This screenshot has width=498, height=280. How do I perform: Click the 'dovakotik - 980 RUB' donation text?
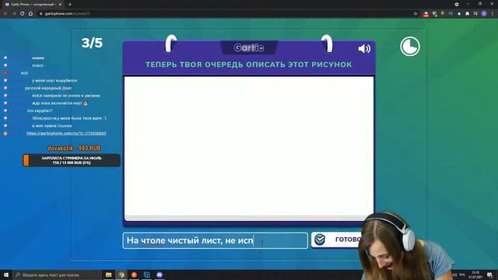74,149
